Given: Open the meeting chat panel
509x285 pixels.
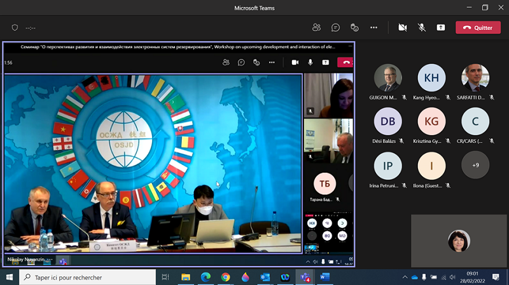Looking at the screenshot, I should [x=335, y=28].
